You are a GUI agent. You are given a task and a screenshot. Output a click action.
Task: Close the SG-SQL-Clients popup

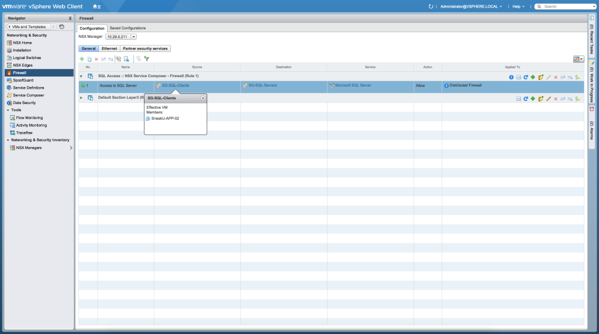pos(203,98)
